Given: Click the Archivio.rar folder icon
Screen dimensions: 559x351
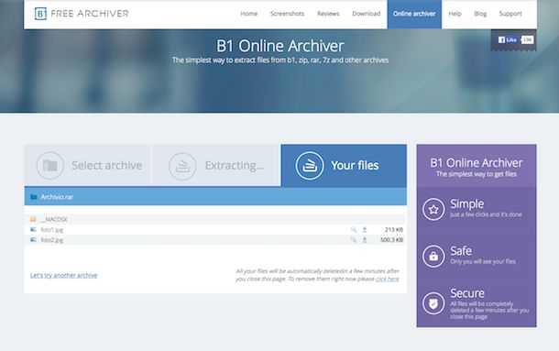Looking at the screenshot, I should point(34,197).
